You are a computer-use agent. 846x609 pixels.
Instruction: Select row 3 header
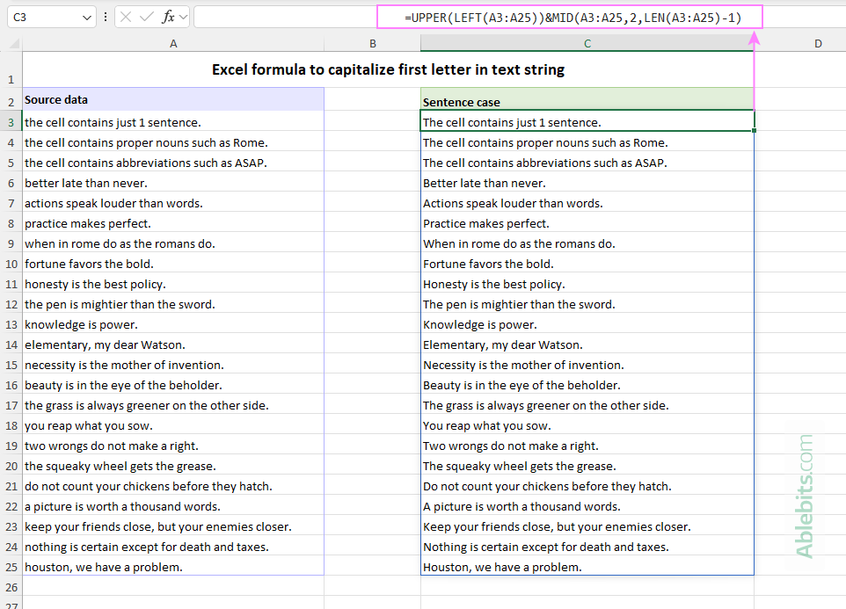click(x=11, y=122)
